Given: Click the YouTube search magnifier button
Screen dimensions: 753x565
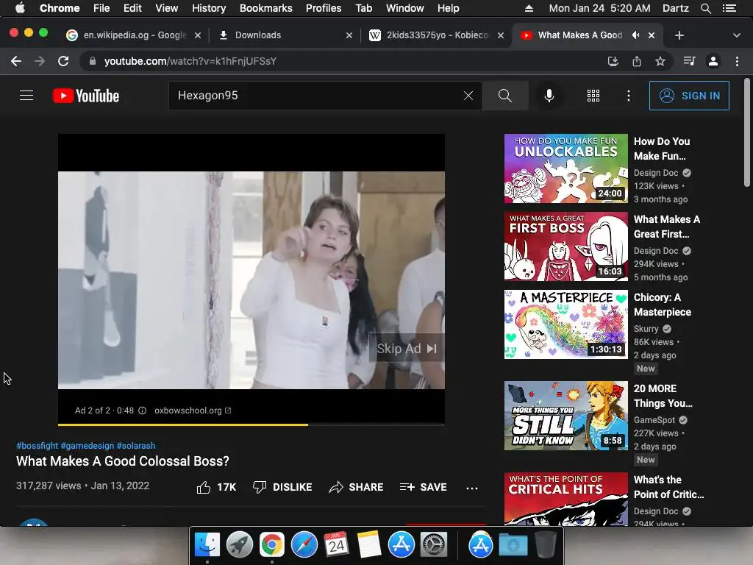Looking at the screenshot, I should tap(504, 96).
